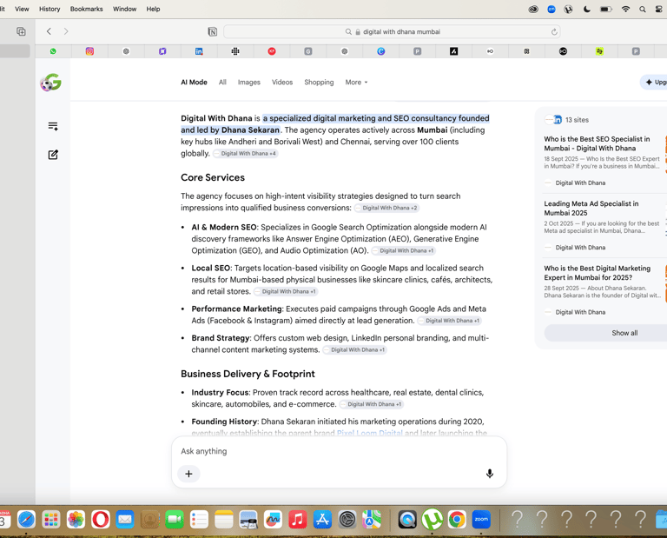Screen dimensions: 667x538
Task: Expand source chip after Performance Marketing
Action: (x=449, y=321)
